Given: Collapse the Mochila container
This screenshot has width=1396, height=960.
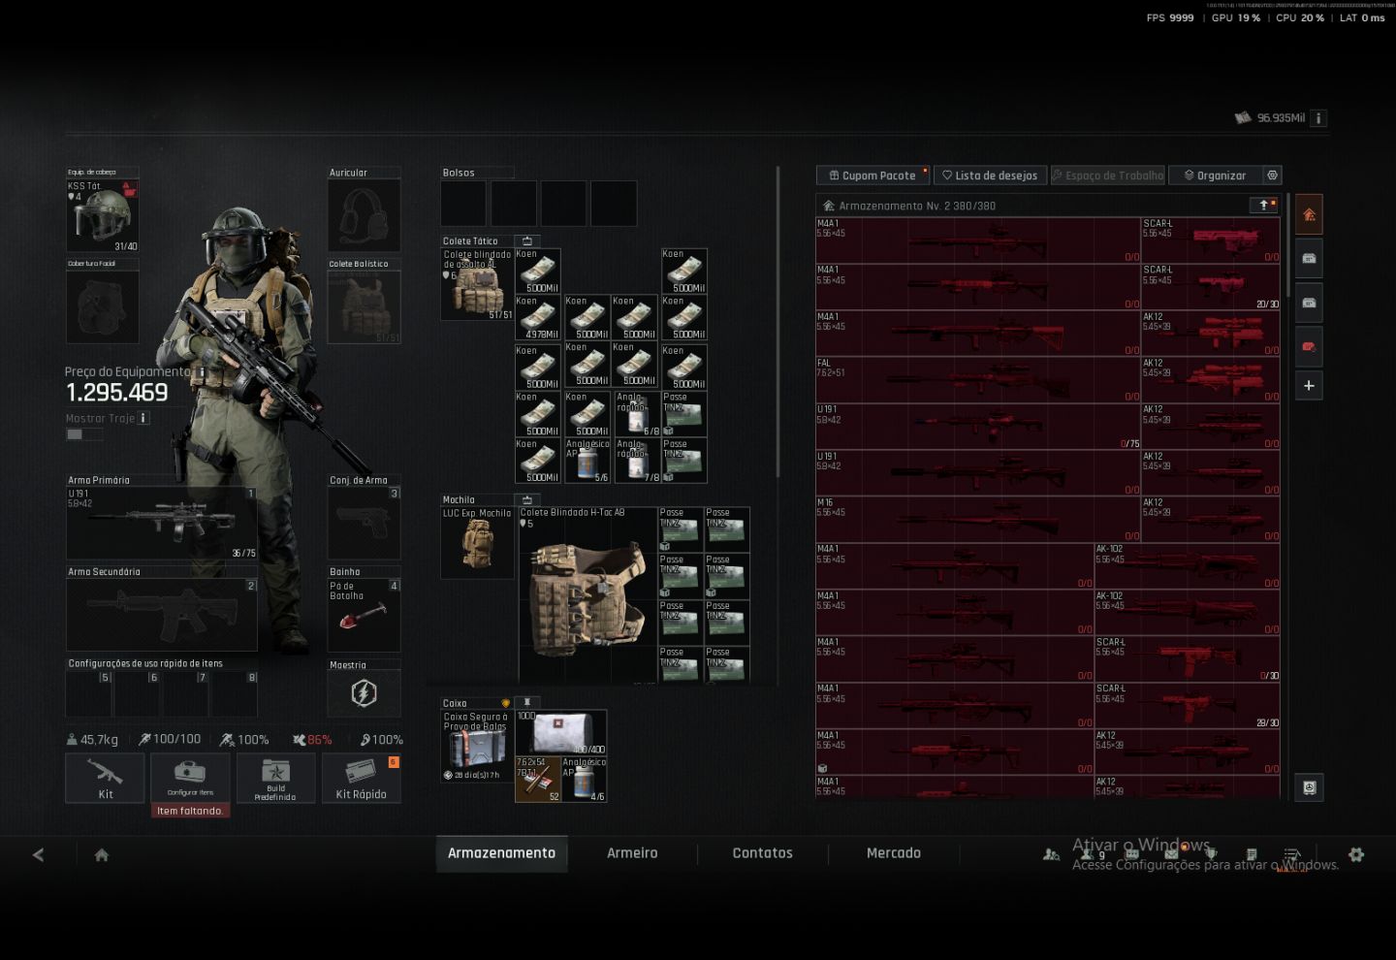Looking at the screenshot, I should pyautogui.click(x=527, y=499).
